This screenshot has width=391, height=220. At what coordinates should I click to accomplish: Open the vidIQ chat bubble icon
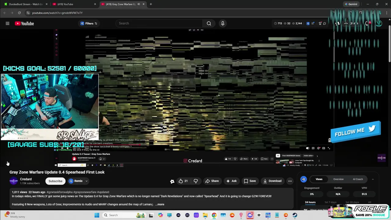325,23
